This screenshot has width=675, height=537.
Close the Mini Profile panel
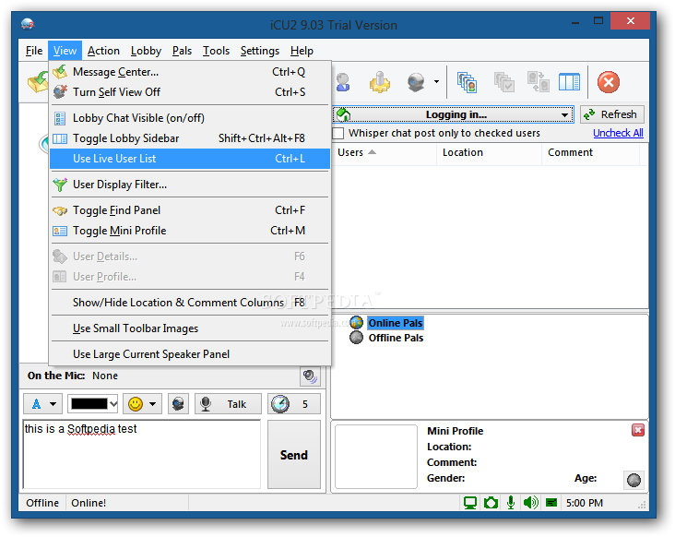point(637,430)
